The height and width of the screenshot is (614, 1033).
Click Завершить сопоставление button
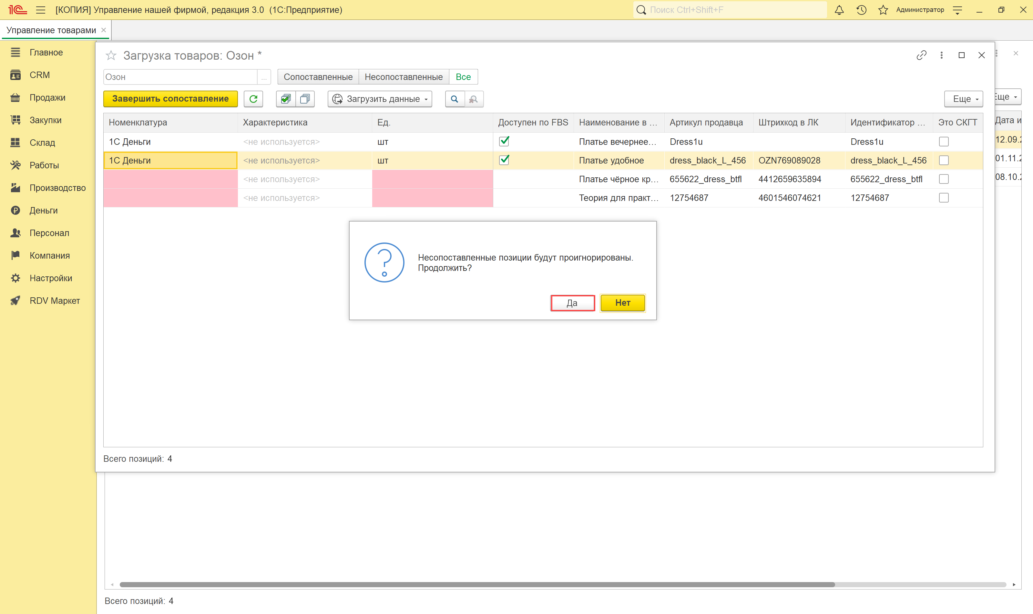(170, 99)
